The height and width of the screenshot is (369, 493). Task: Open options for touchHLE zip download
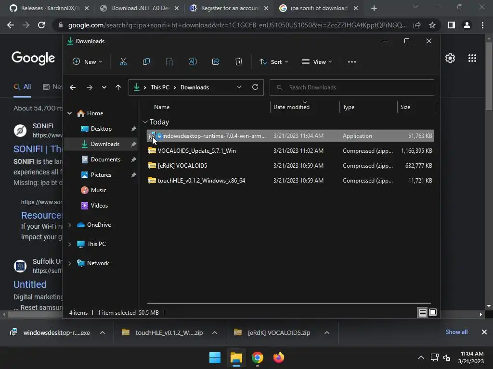click(x=215, y=332)
